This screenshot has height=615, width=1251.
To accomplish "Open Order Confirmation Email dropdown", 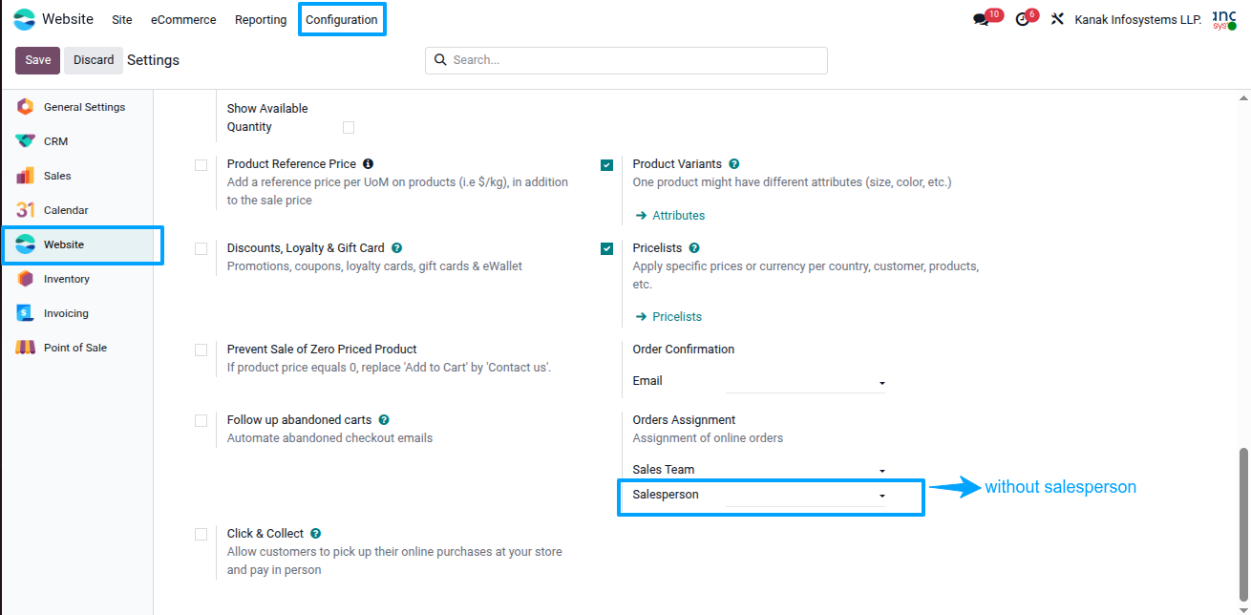I will [x=807, y=382].
